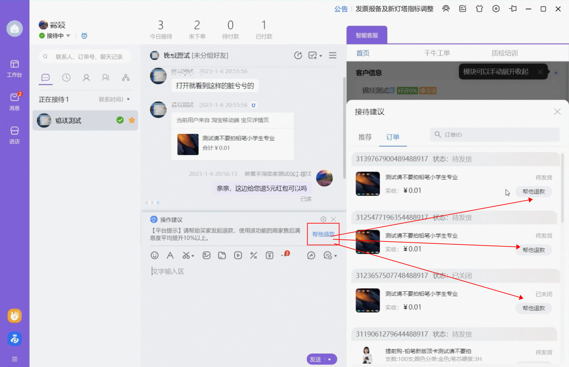The width and height of the screenshot is (569, 367).
Task: Click the video play icon in toolbar
Action: 238,255
